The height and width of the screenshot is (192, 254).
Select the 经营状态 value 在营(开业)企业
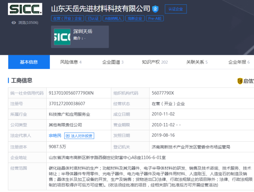coord(168,104)
